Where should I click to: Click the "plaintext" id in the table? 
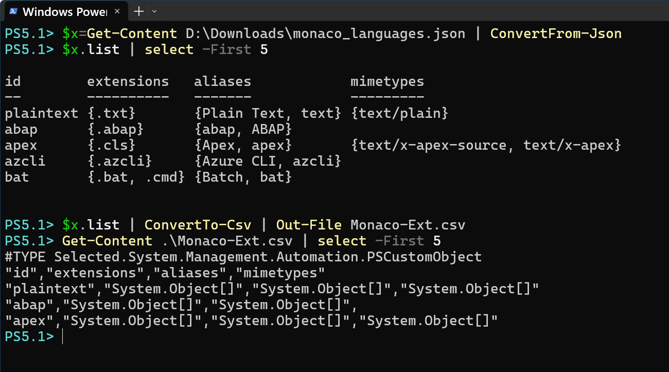click(x=41, y=113)
